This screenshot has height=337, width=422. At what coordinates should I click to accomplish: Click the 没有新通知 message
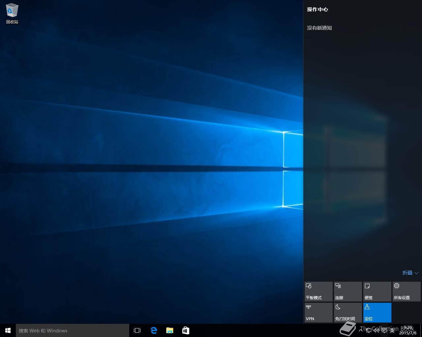coord(319,28)
